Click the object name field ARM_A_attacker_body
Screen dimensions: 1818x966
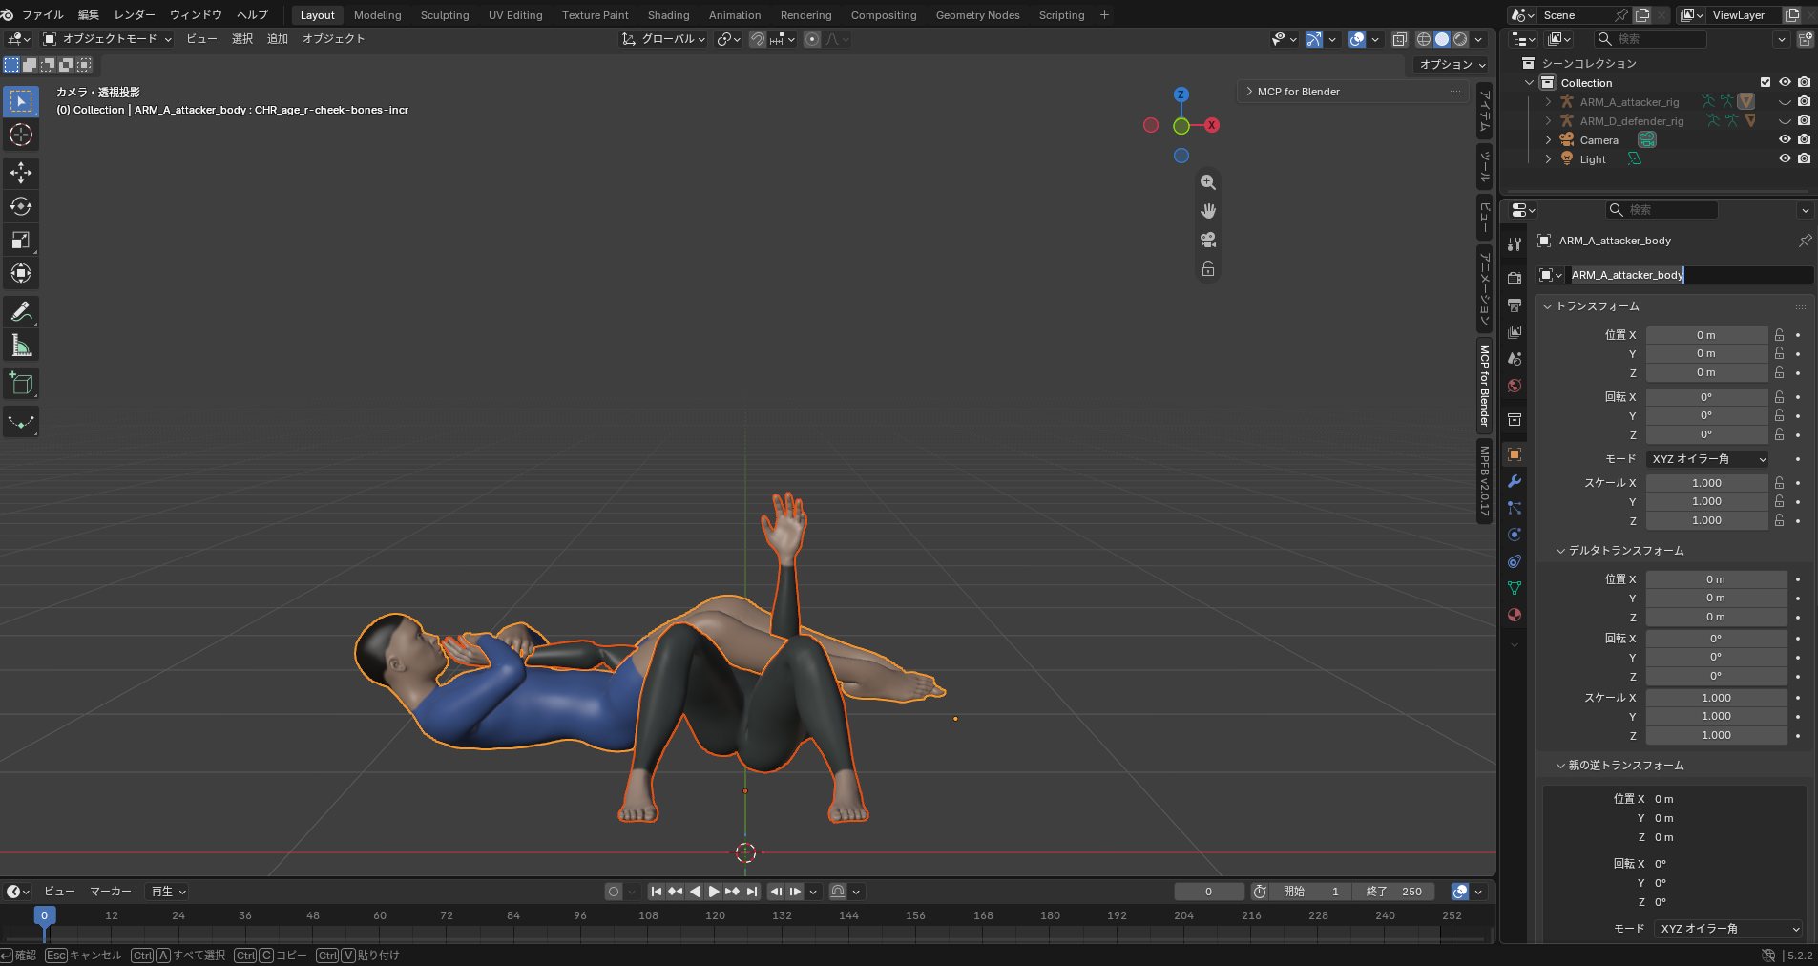pyautogui.click(x=1689, y=275)
